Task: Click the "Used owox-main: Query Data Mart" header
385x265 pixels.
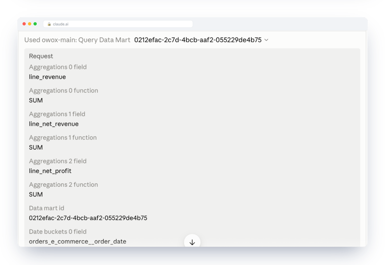Action: pyautogui.click(x=77, y=40)
